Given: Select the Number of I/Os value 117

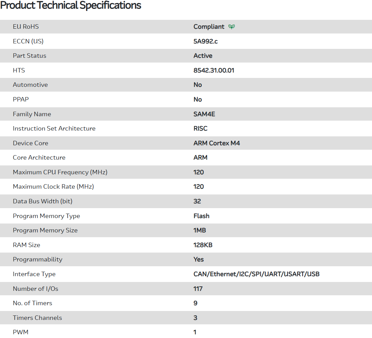Looking at the screenshot, I should tap(198, 289).
